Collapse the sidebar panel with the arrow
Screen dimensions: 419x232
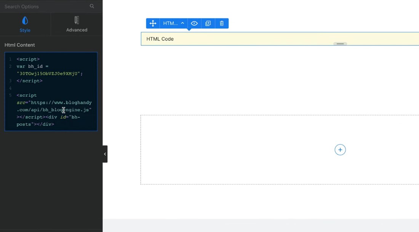pos(105,154)
